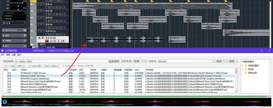Open channel settings 'e' on selected track 6

[x=55, y=41]
